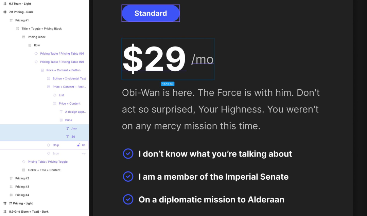This screenshot has height=216, width=367.
Task: Toggle the lock on Chip layer
Action: (78, 145)
